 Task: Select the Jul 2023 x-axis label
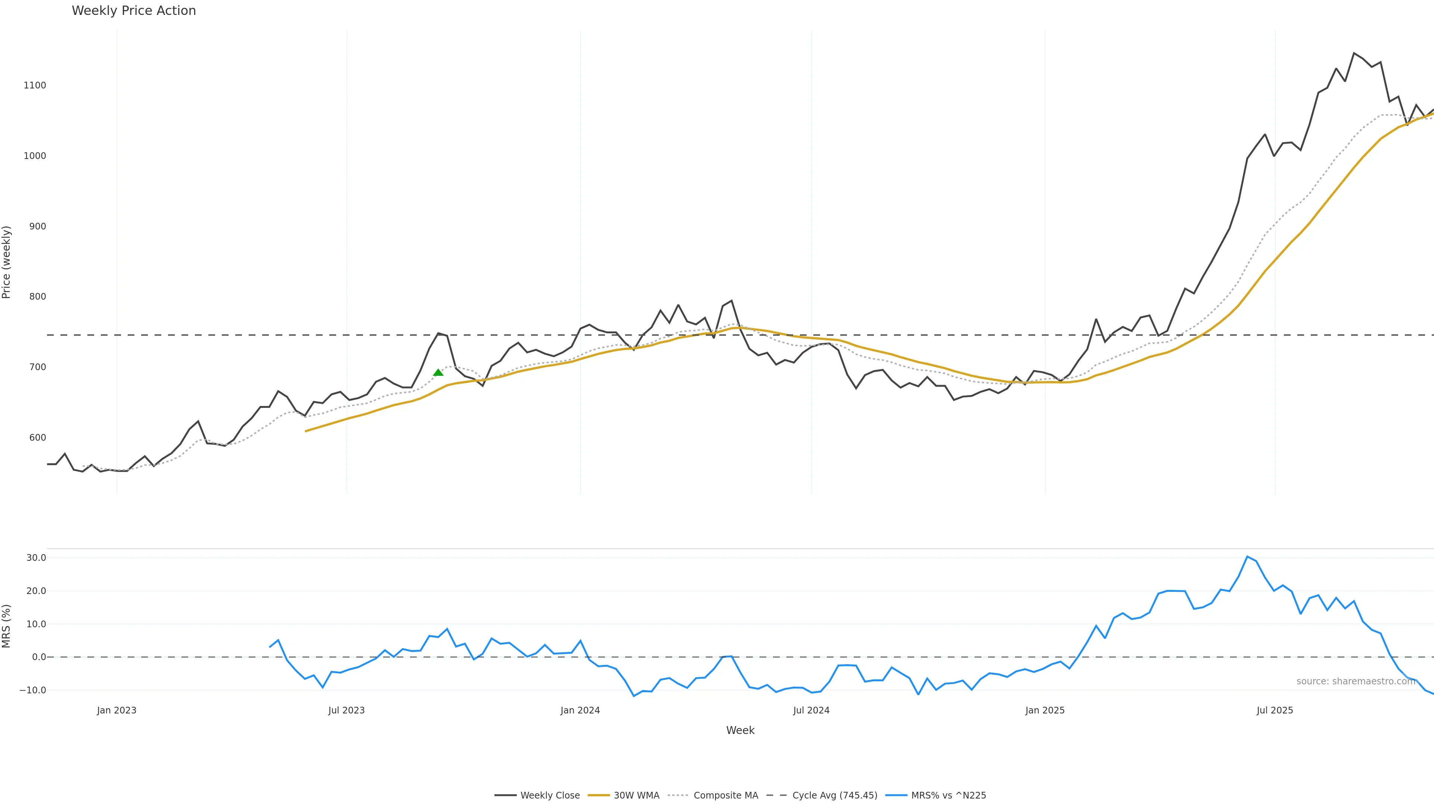pos(346,710)
